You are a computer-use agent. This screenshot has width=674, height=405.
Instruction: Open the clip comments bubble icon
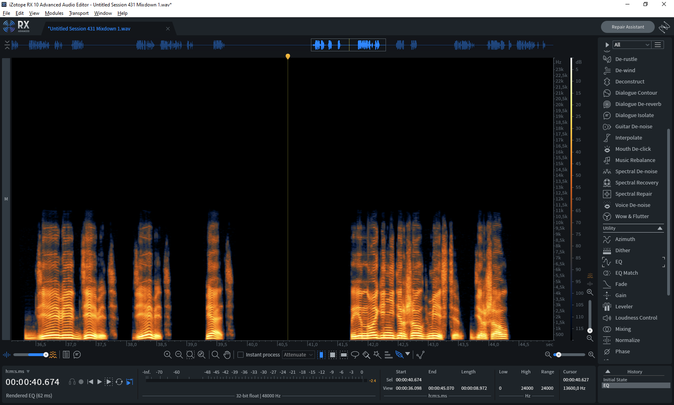(77, 354)
